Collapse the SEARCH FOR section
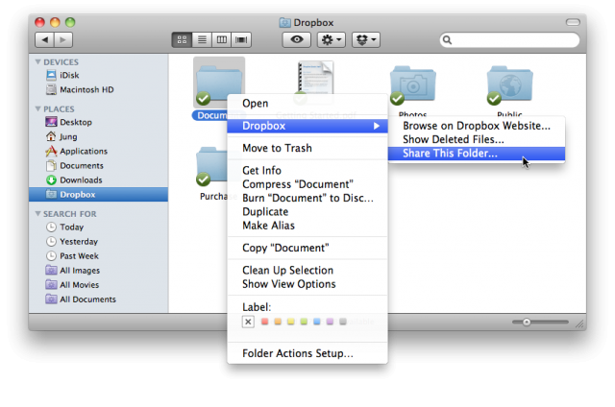Viewport: 615px width, 407px height. (38, 214)
